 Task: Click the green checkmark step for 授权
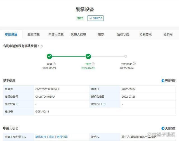pos(88,56)
